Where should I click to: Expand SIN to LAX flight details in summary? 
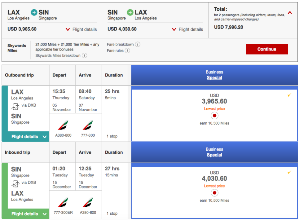pos(187,29)
